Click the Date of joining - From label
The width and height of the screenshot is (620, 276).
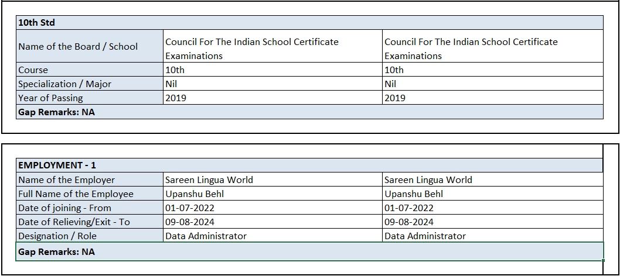64,208
